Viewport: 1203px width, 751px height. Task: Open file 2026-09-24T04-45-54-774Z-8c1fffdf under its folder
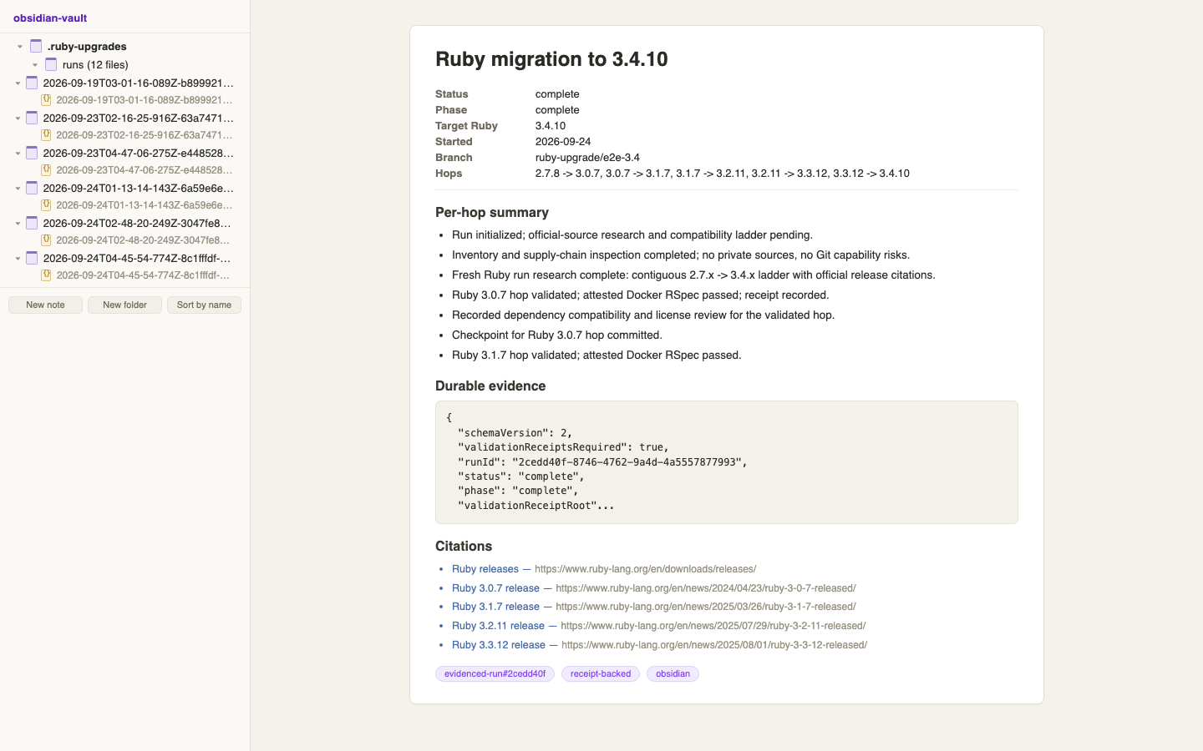coord(143,275)
